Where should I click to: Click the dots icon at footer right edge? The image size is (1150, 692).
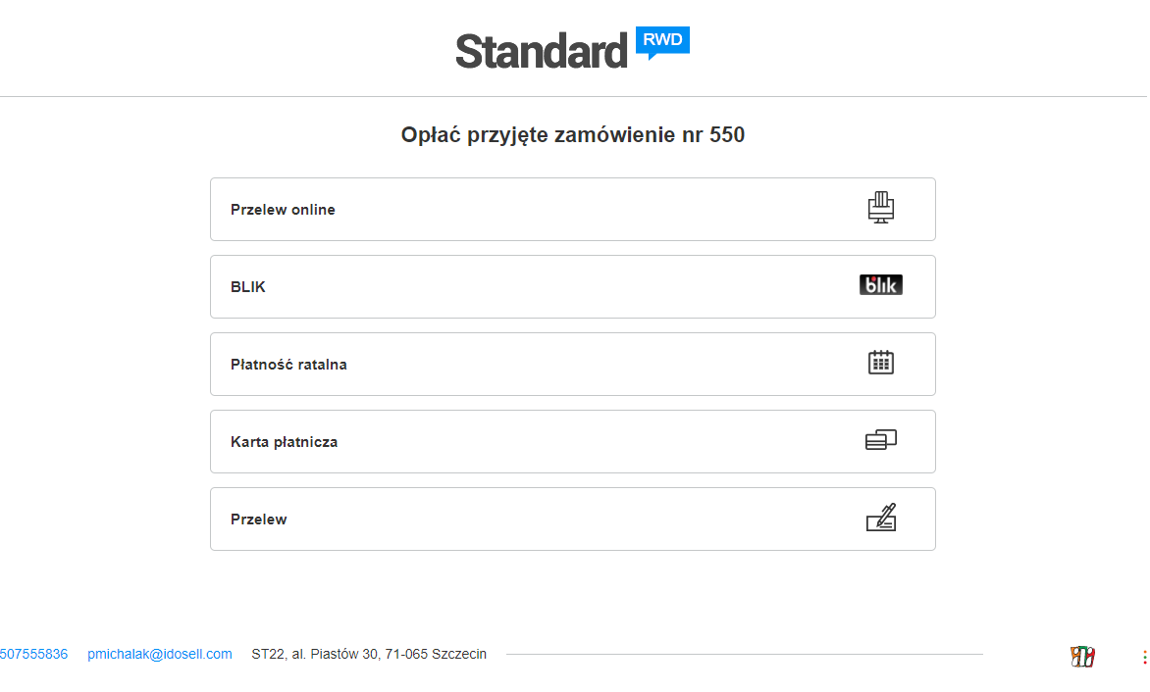1144,657
